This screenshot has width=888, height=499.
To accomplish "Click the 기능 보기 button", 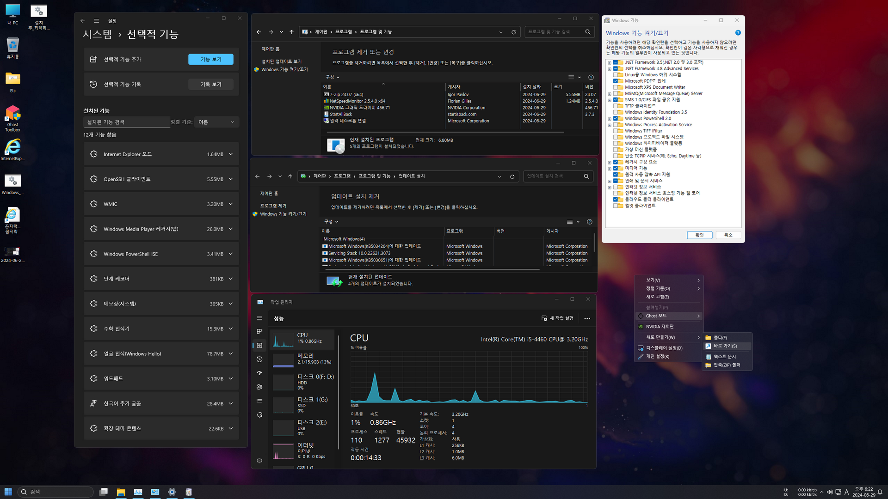I will (x=210, y=59).
